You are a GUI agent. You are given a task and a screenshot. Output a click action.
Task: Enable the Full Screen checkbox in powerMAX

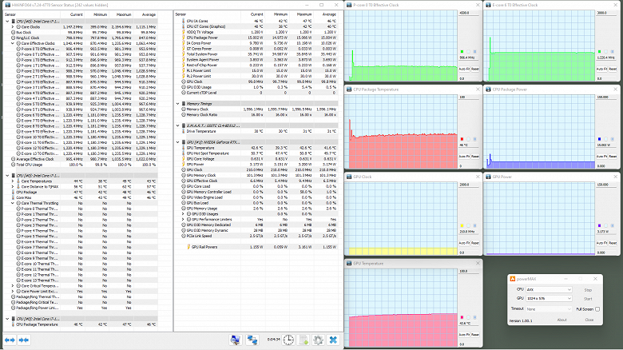pyautogui.click(x=597, y=309)
